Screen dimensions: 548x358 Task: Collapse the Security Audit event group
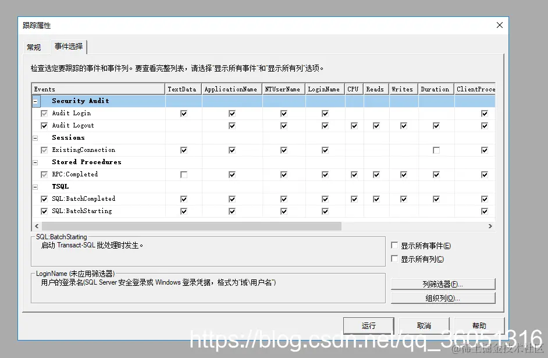pos(35,101)
